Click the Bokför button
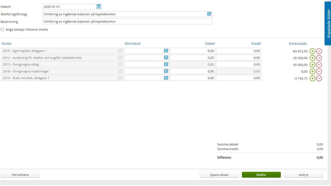331x186 pixels. [261, 175]
